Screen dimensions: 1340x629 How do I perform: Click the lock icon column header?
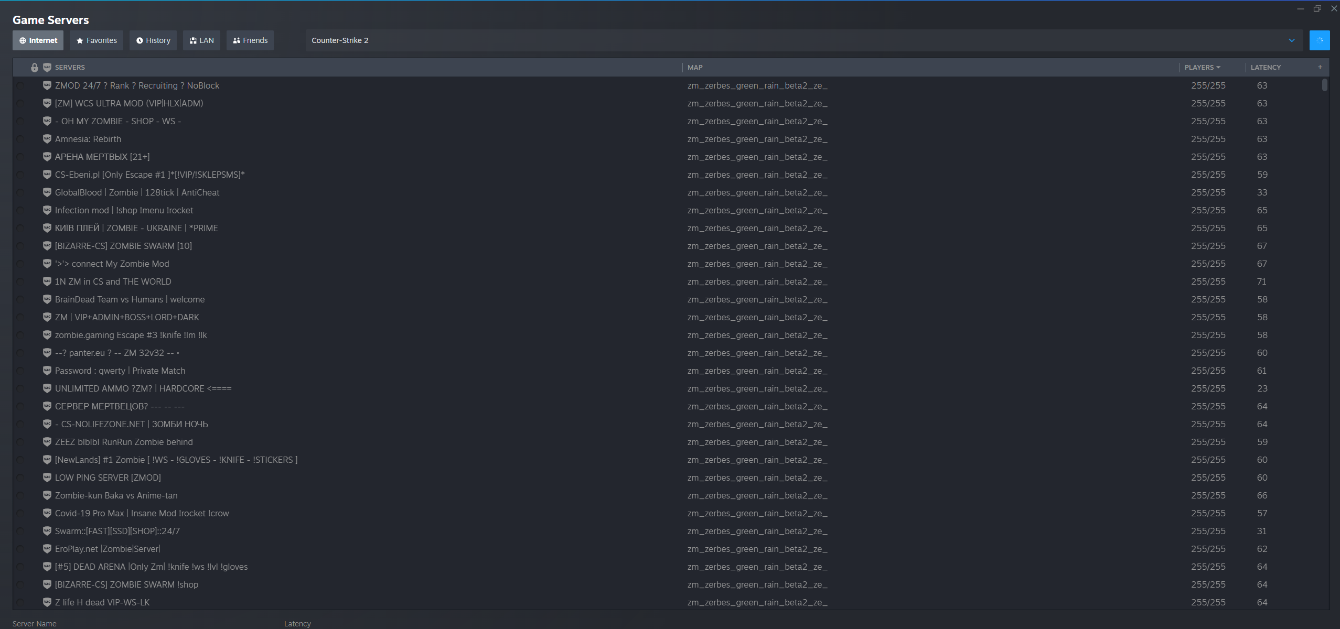click(35, 68)
